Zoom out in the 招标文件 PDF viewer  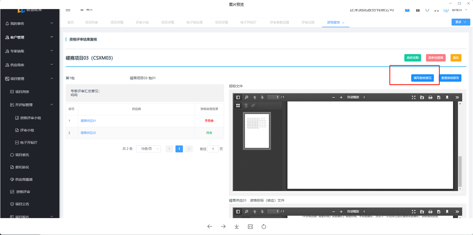pyautogui.click(x=334, y=97)
